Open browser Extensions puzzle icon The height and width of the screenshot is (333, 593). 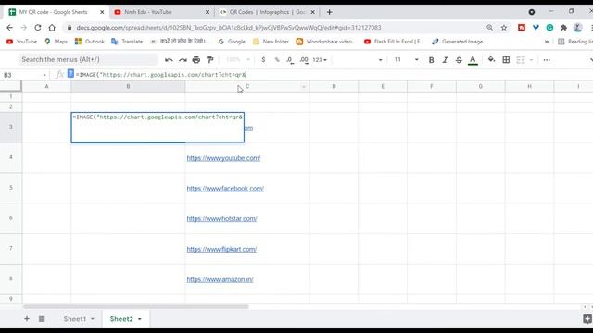pyautogui.click(x=563, y=28)
